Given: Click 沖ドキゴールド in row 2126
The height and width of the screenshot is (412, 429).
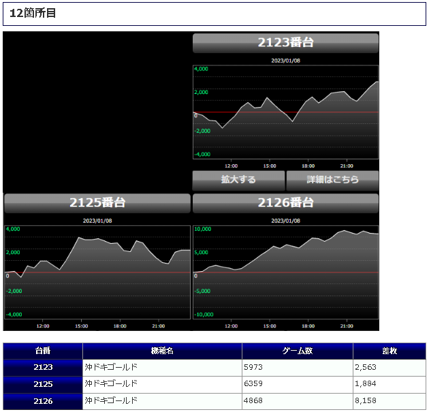Looking at the screenshot, I should click(x=111, y=401).
